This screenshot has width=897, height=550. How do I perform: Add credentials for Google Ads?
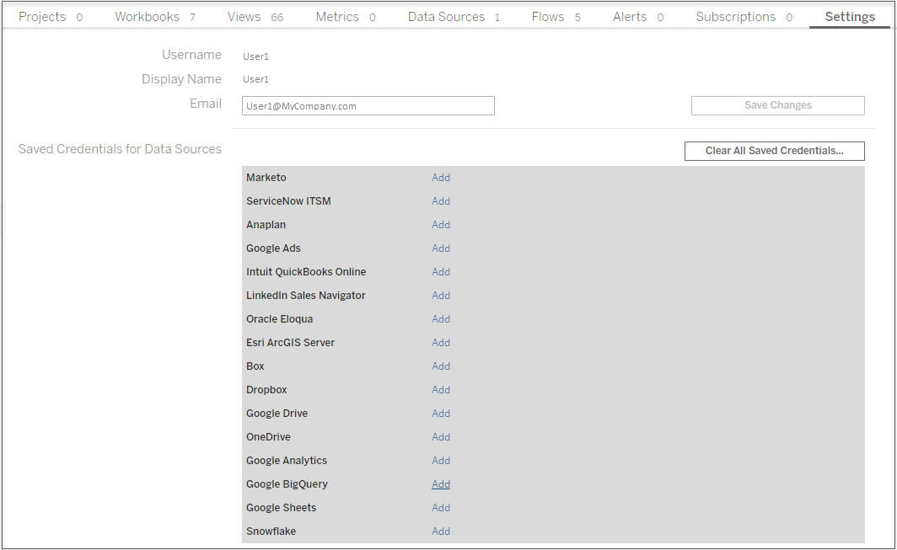tap(440, 248)
